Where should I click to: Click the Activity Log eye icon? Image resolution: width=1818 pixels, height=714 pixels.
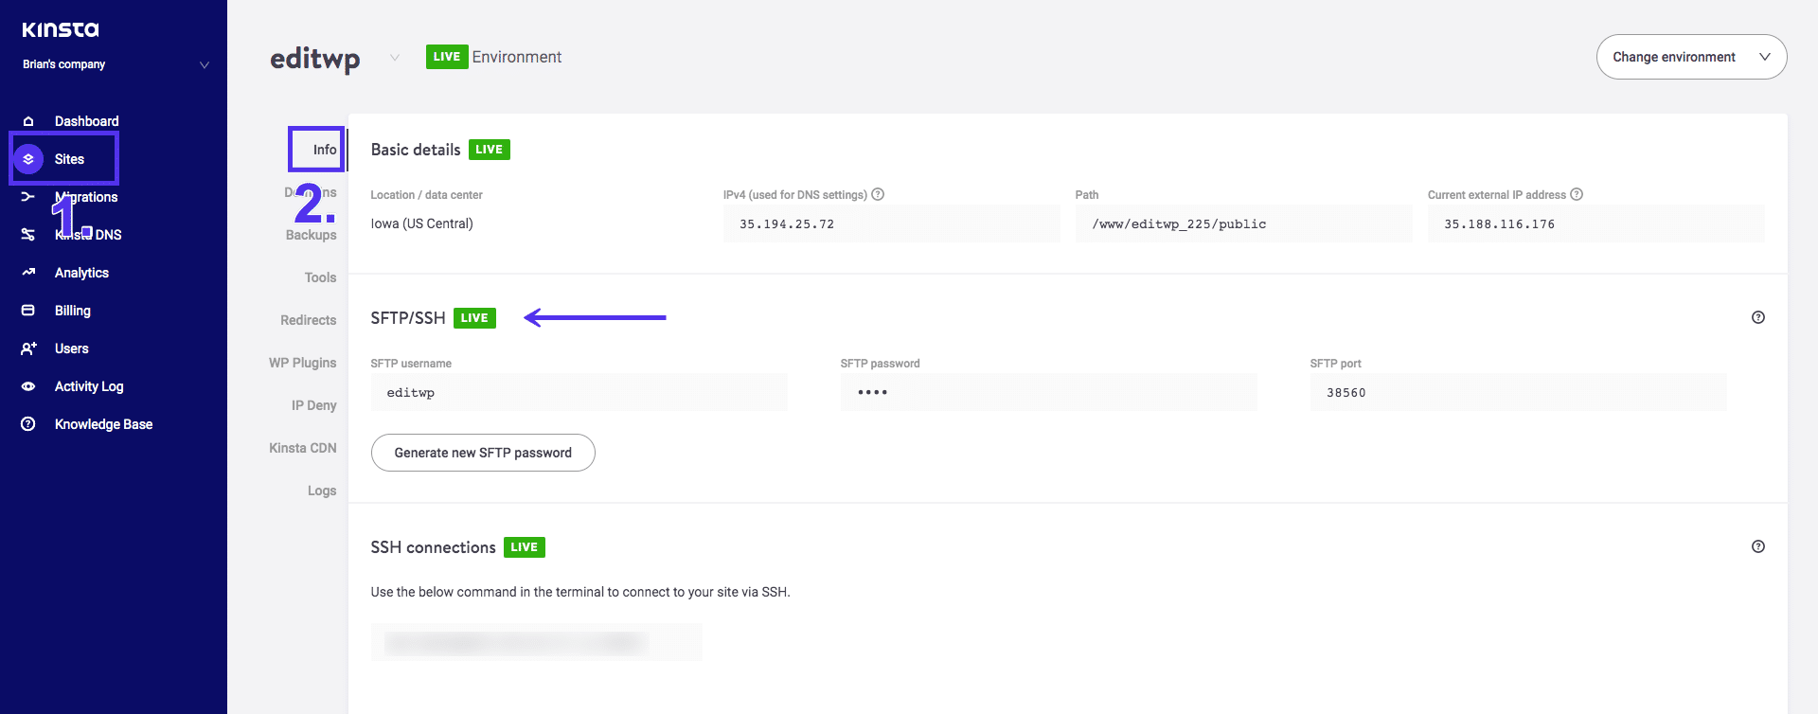28,386
